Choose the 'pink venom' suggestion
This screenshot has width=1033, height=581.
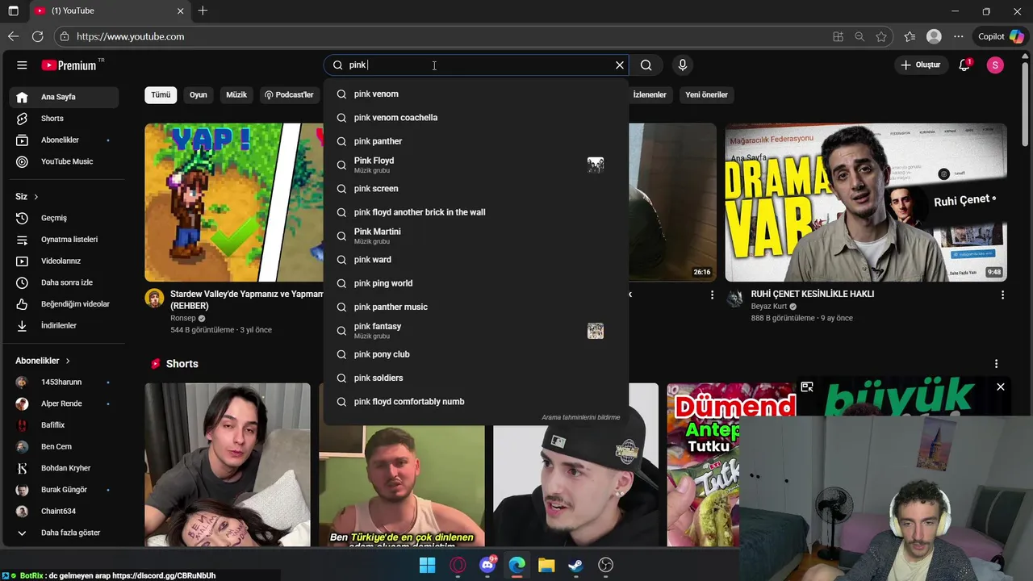coord(476,94)
